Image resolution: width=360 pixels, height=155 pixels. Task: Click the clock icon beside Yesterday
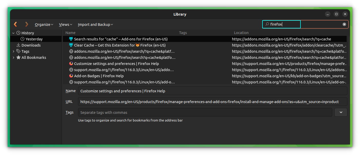pos(23,39)
